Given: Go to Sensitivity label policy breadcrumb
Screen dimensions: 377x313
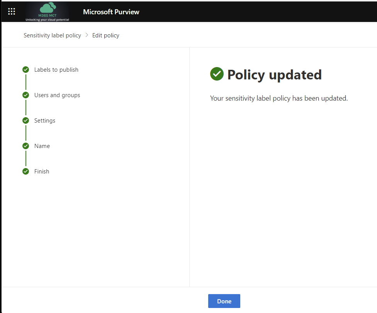Looking at the screenshot, I should (52, 35).
